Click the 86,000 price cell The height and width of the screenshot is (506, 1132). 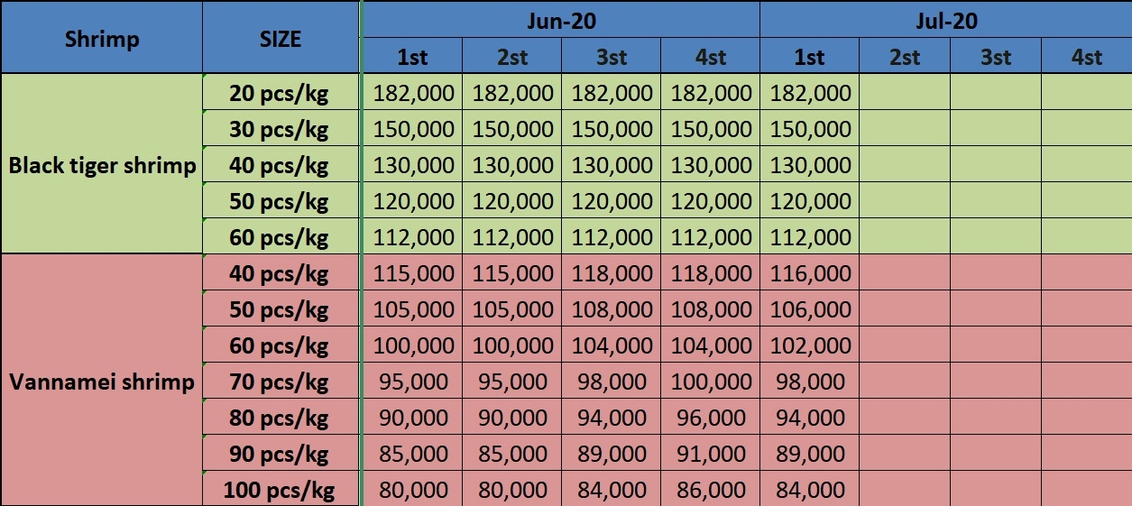pos(710,490)
